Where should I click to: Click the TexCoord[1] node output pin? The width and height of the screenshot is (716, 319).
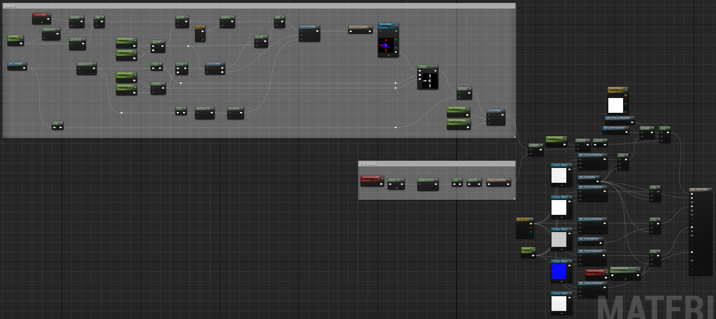(x=48, y=19)
